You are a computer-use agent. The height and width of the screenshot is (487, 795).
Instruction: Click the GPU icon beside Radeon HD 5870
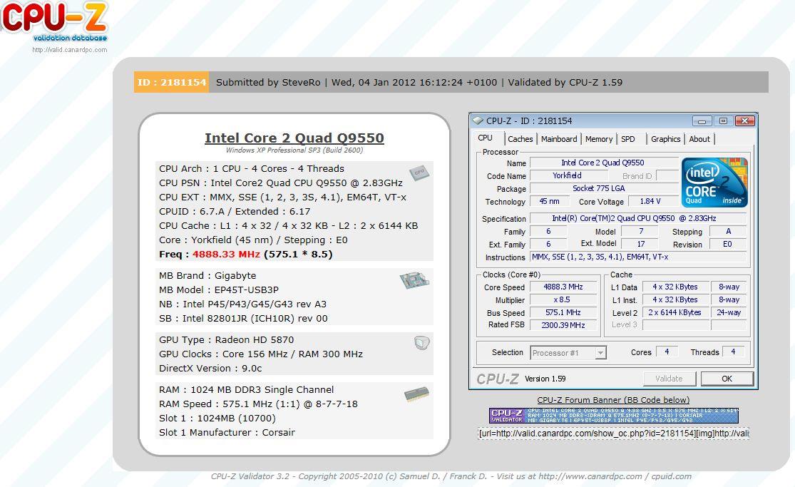point(421,343)
